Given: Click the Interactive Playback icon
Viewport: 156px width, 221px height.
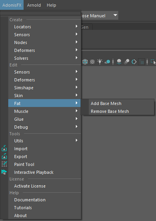Looking at the screenshot, I should tap(4, 172).
